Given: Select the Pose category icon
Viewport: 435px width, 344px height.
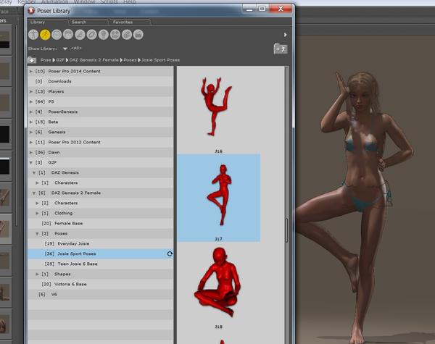Looking at the screenshot, I should coord(45,35).
